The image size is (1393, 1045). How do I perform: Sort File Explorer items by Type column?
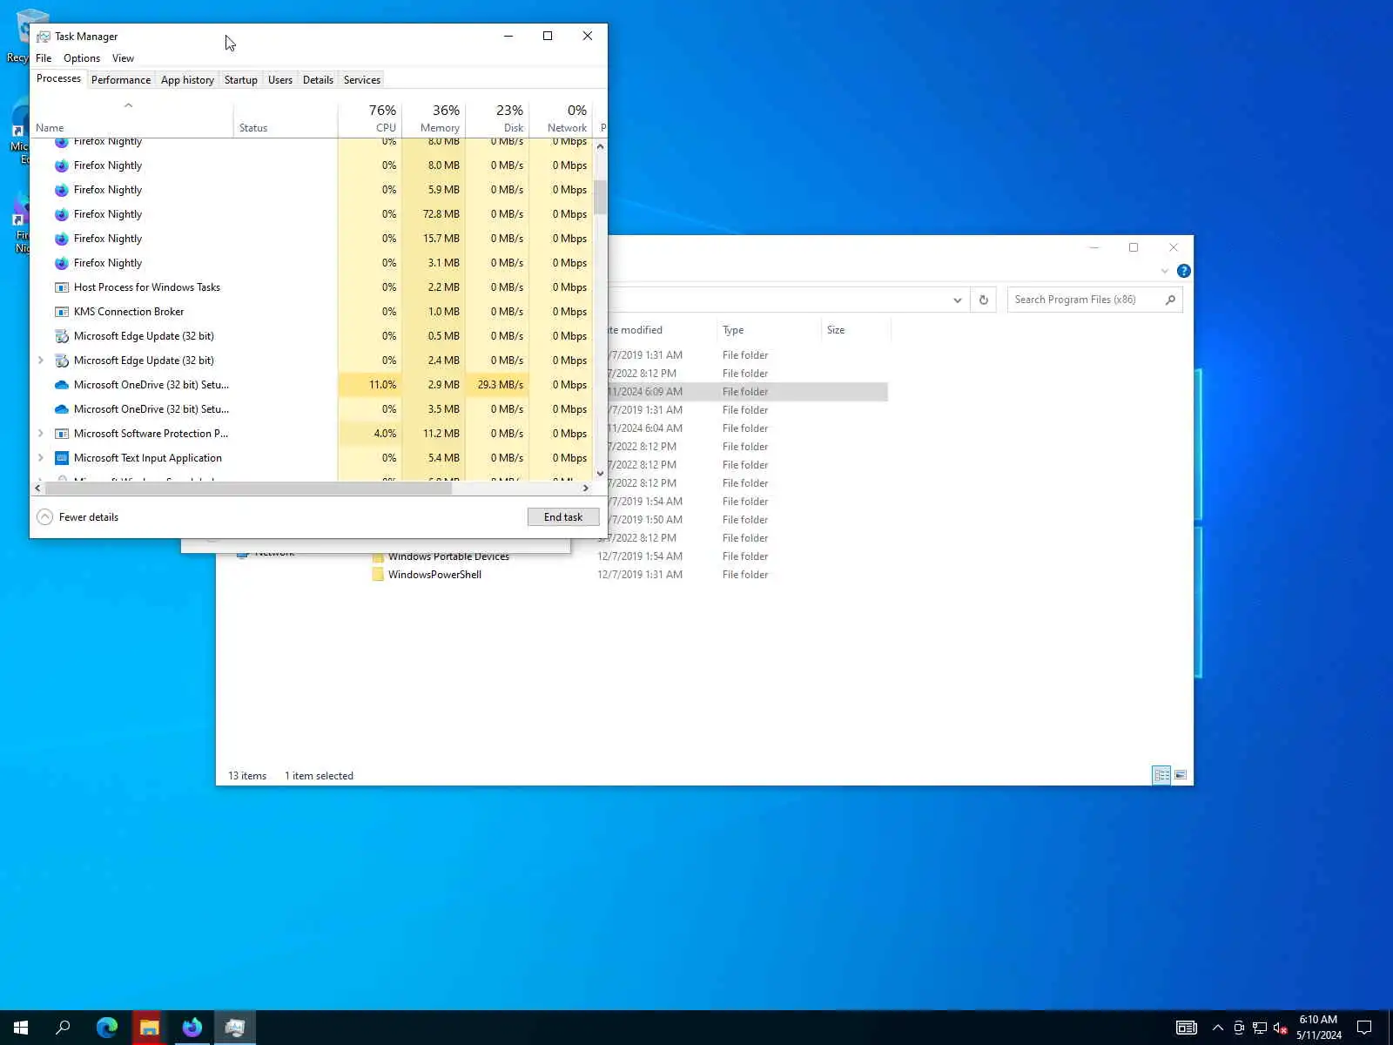coord(769,330)
